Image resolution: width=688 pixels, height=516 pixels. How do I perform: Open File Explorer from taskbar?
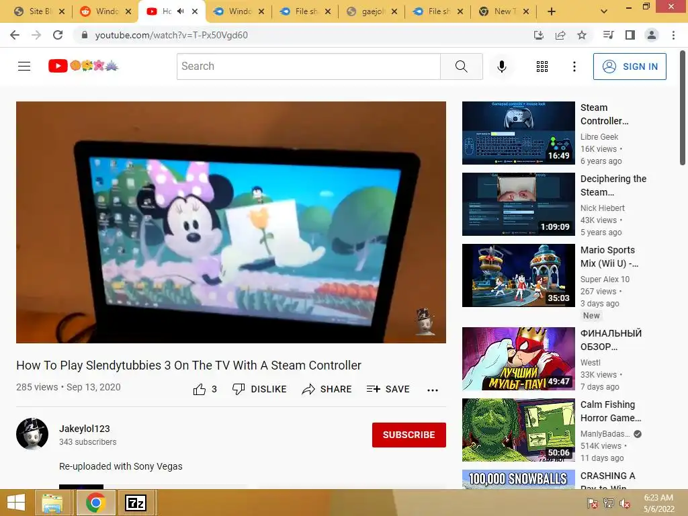coord(52,503)
